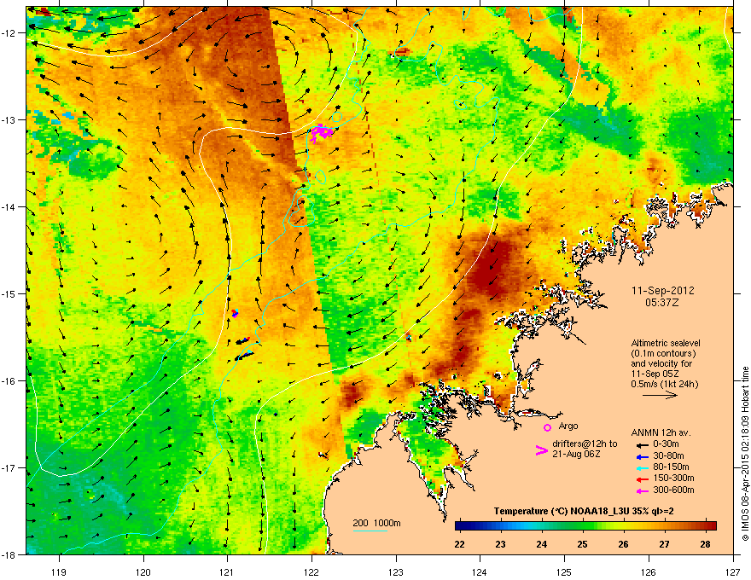Click the '11-Sep-2012' date label

(663, 291)
